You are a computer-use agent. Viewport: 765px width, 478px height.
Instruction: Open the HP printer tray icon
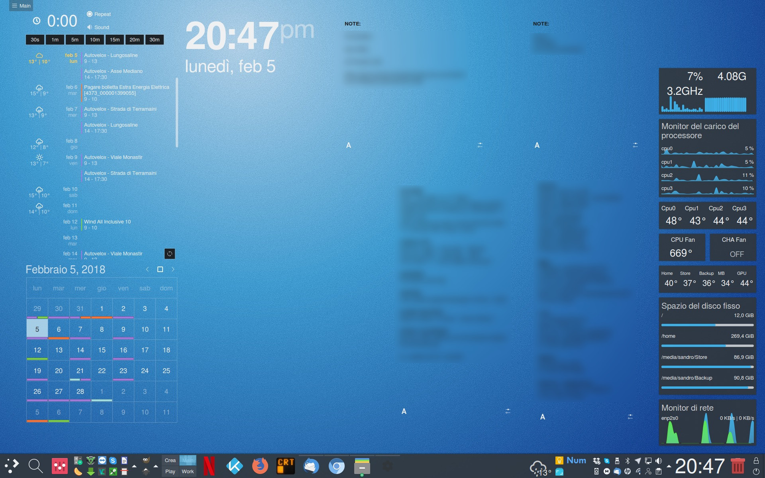point(628,471)
